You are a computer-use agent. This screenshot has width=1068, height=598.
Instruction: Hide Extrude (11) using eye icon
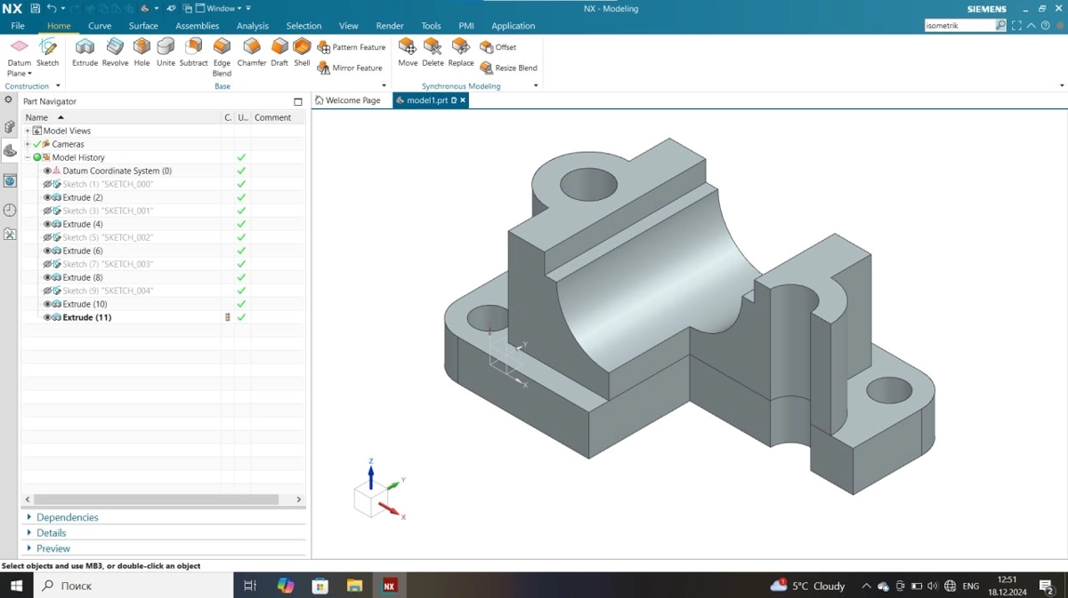click(x=48, y=317)
